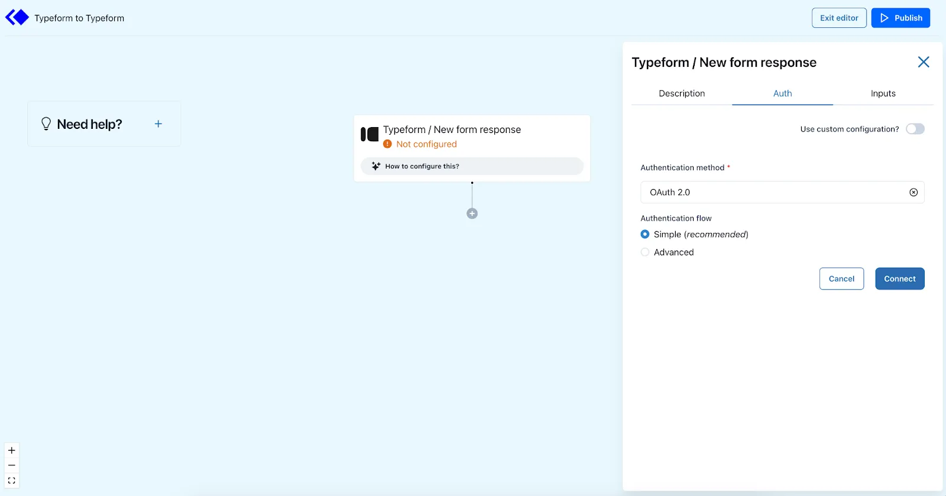Click the Typeform logo on the node

tap(370, 135)
